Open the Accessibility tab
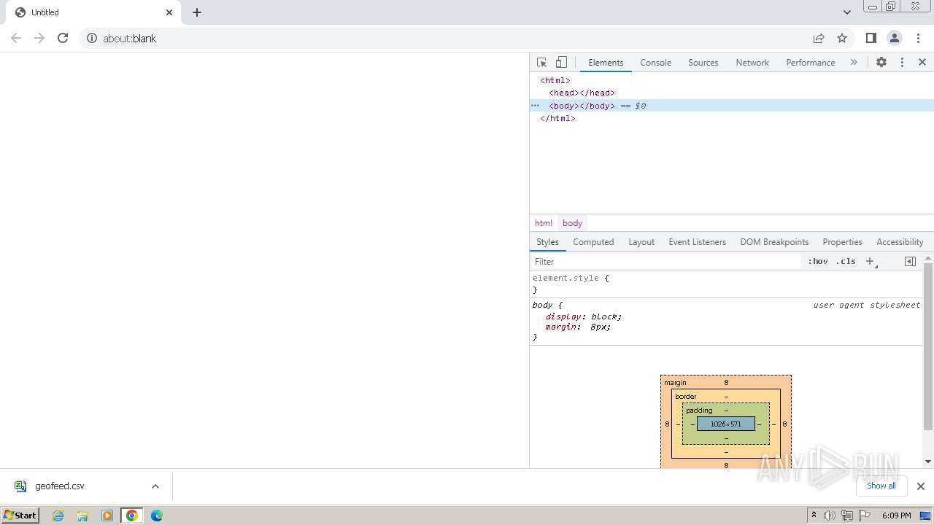Image resolution: width=934 pixels, height=525 pixels. pos(900,242)
